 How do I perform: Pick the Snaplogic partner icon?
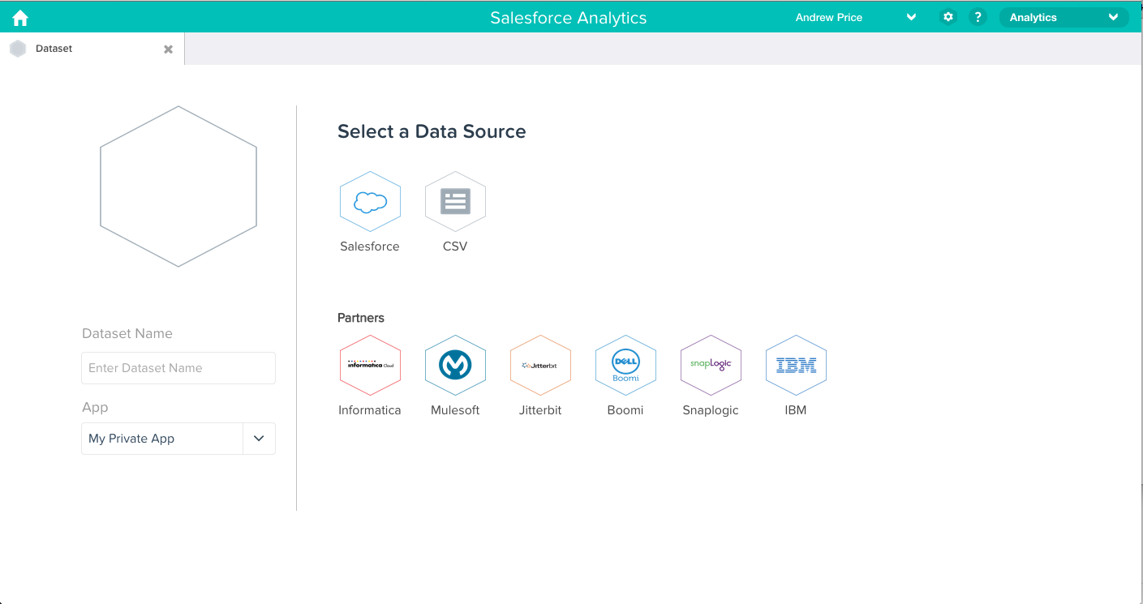[x=711, y=366]
